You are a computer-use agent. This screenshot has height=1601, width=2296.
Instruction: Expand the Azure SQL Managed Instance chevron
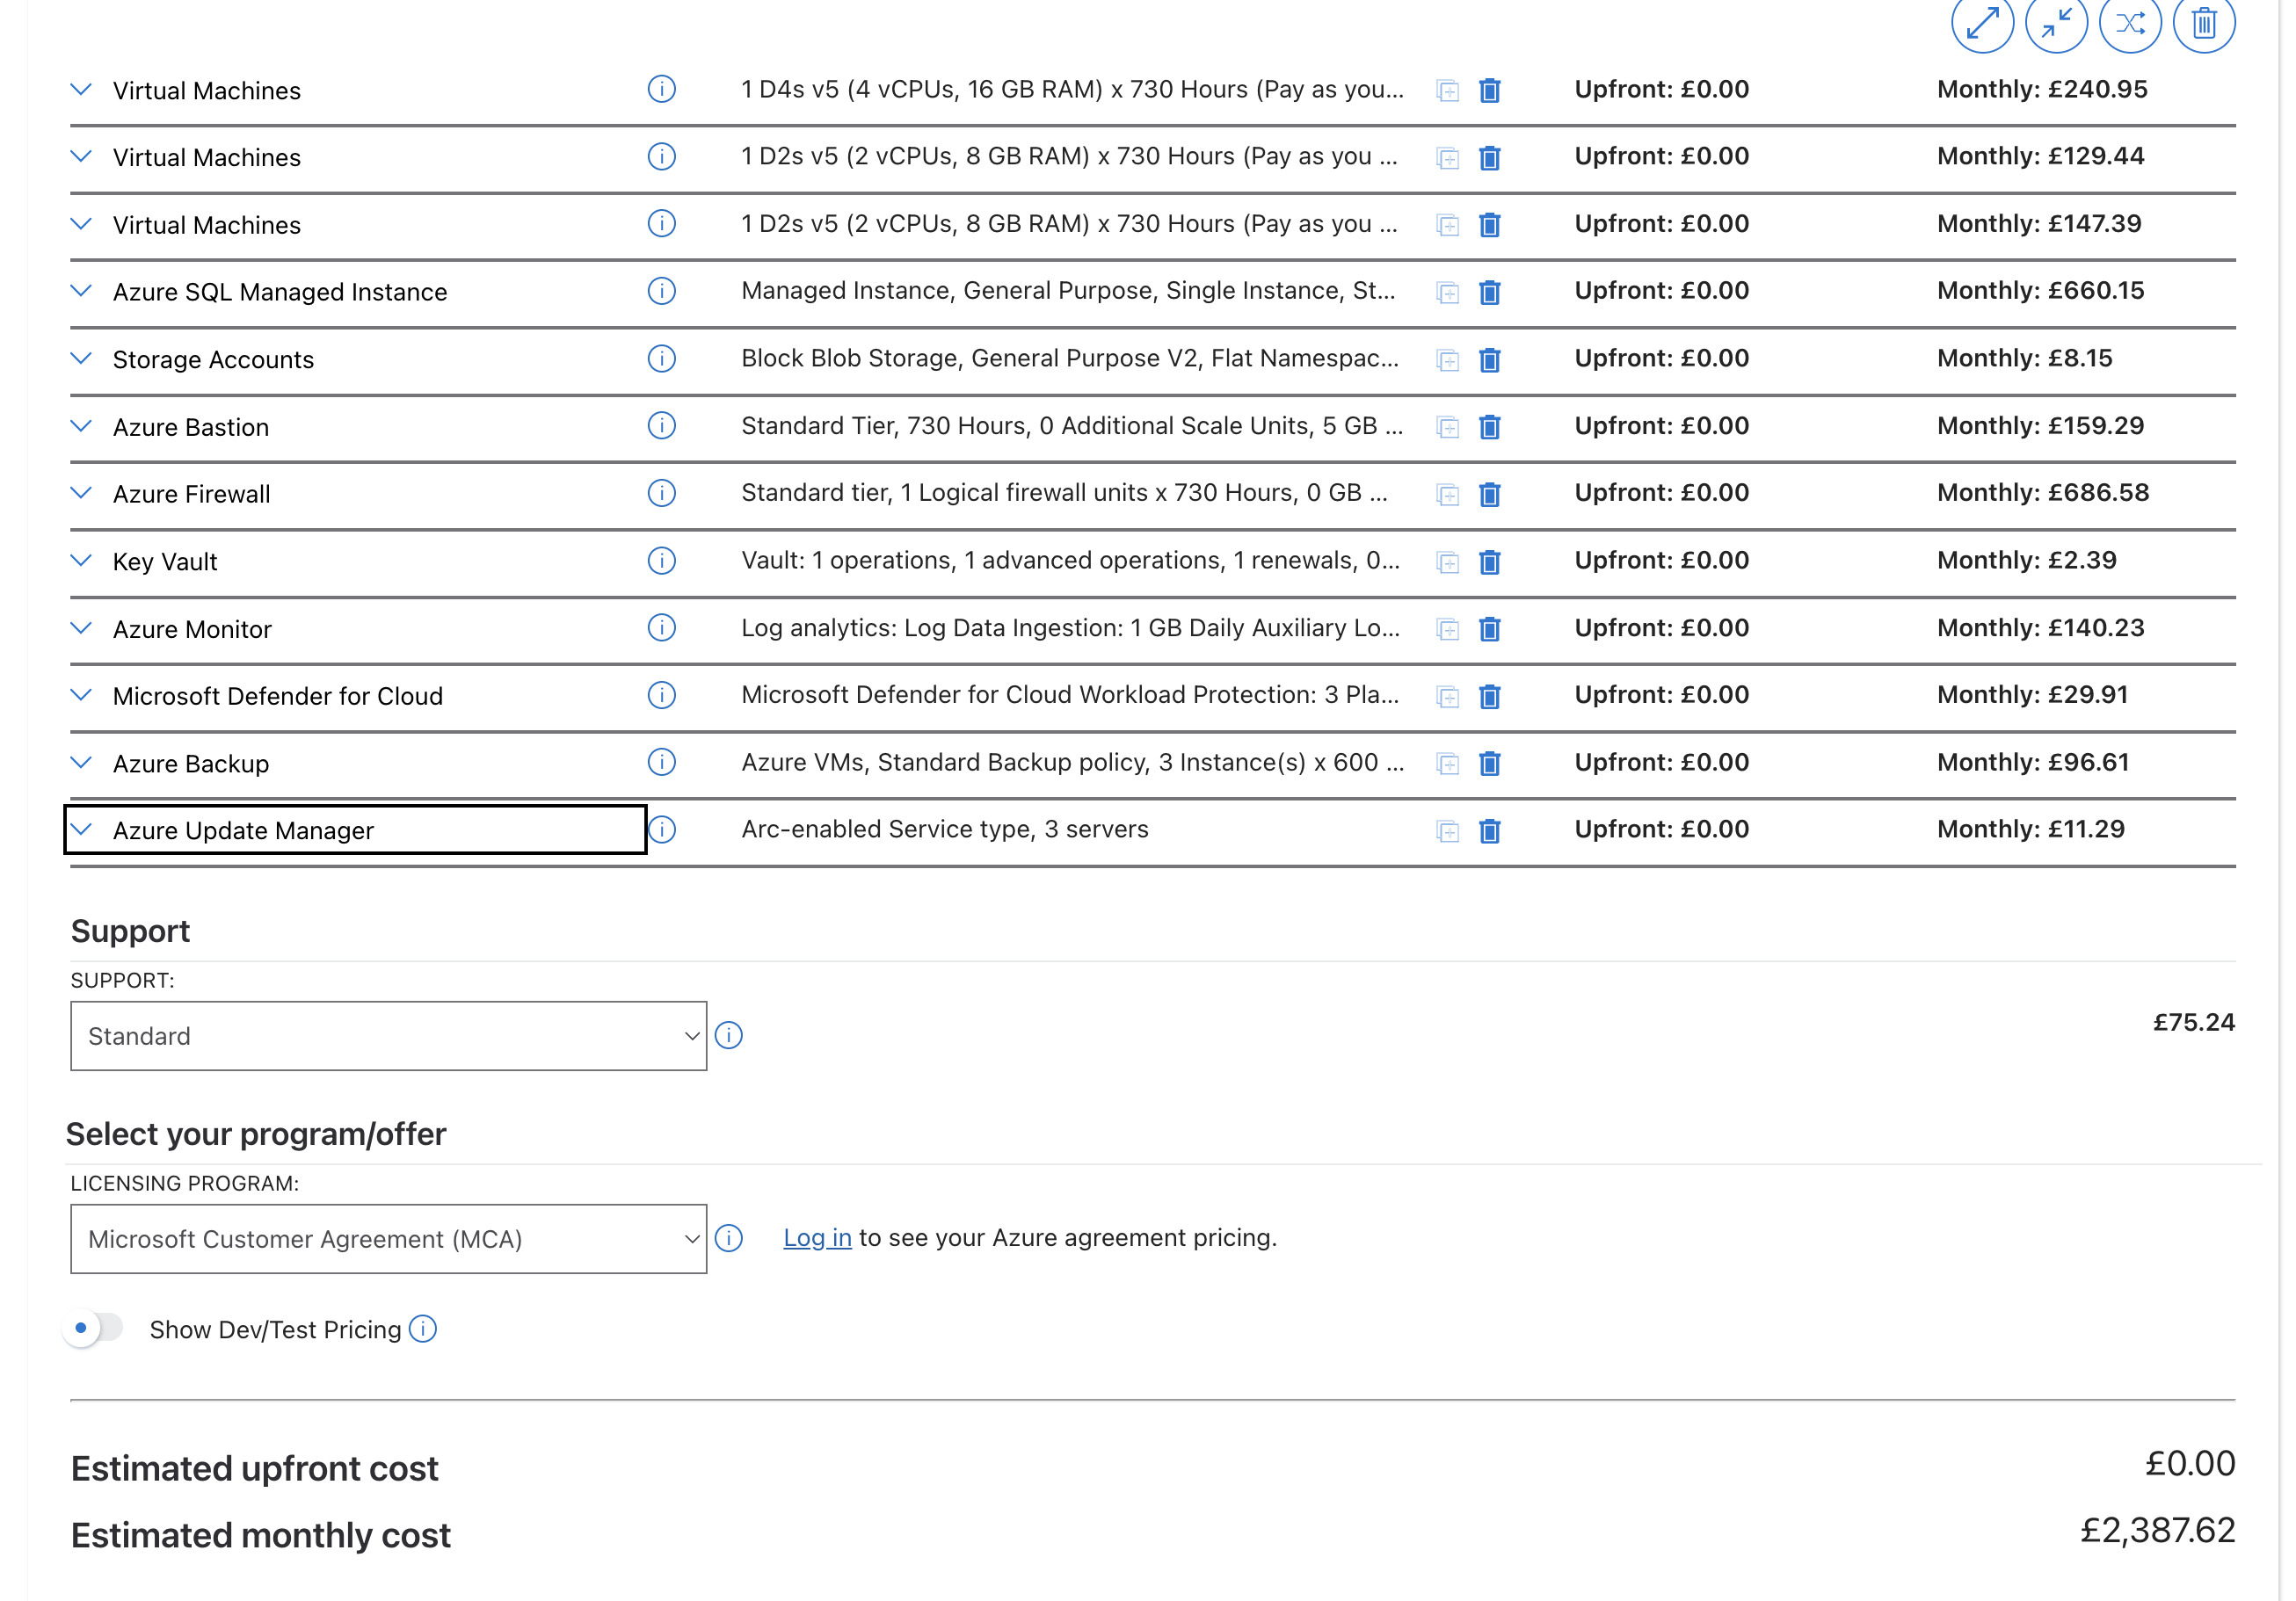coord(82,291)
